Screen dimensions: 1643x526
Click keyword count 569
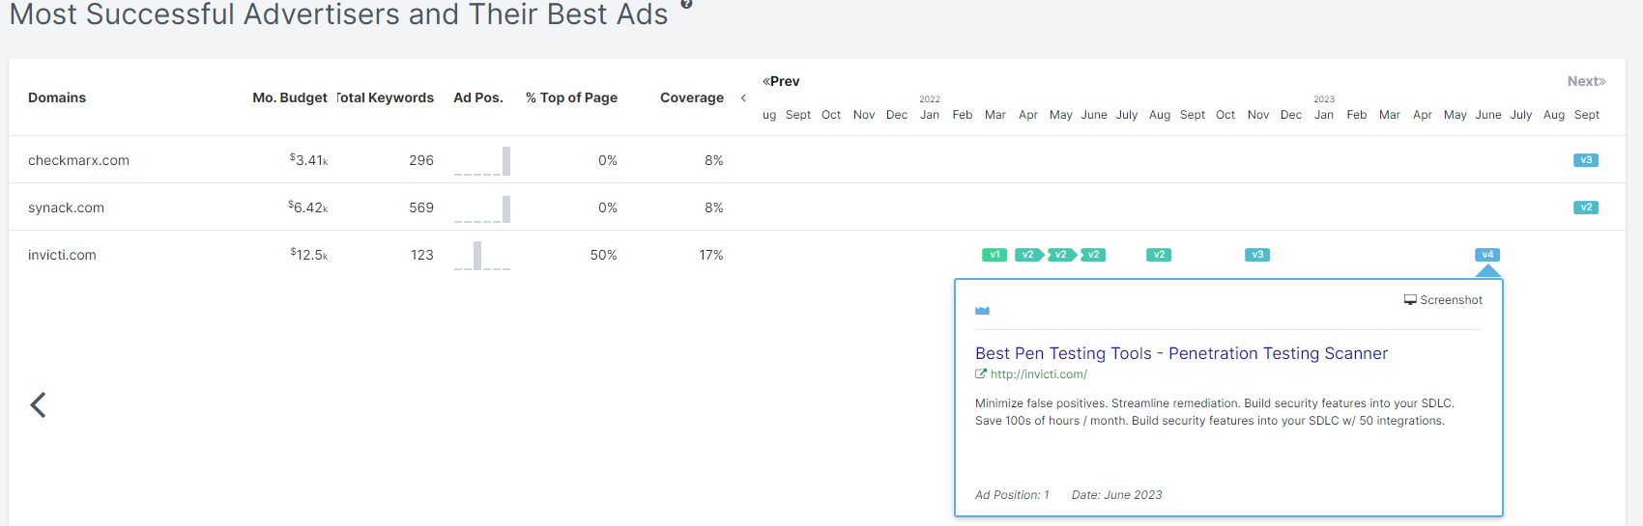click(x=421, y=208)
